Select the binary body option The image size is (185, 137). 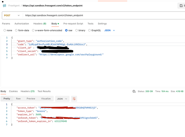[x=77, y=30]
